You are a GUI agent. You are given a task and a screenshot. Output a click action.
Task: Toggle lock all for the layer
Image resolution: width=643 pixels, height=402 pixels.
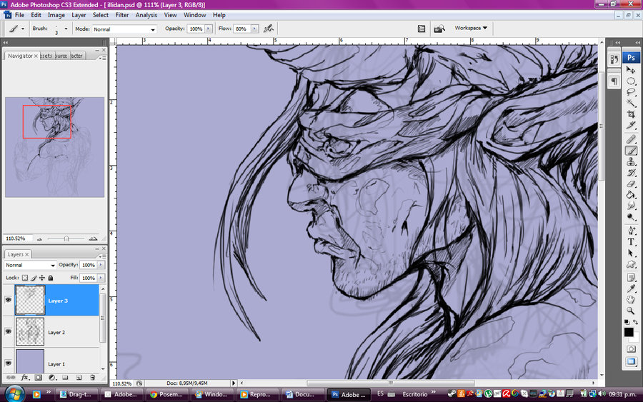point(51,278)
